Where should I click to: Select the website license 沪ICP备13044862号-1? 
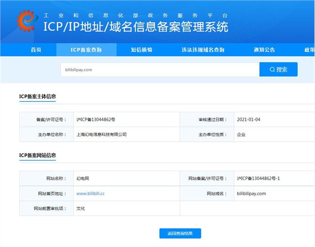pyautogui.click(x=258, y=178)
